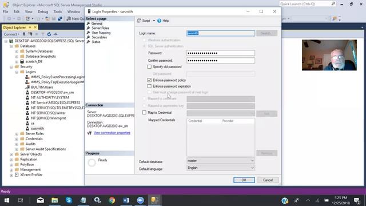The height and width of the screenshot is (206, 366).
Task: Open Skype from the taskbar
Action: click(x=69, y=200)
